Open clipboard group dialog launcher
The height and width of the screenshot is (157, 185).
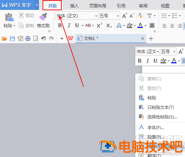click(49, 31)
